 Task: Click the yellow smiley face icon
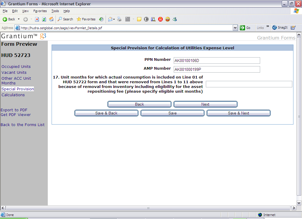(168, 19)
